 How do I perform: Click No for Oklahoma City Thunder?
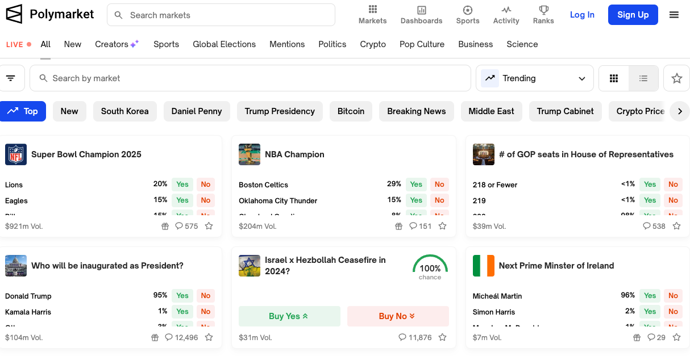(x=439, y=200)
